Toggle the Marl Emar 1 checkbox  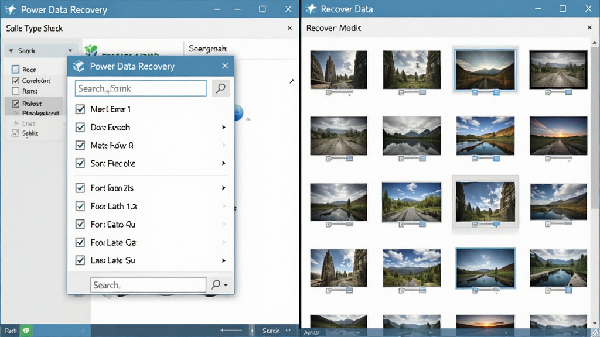80,109
